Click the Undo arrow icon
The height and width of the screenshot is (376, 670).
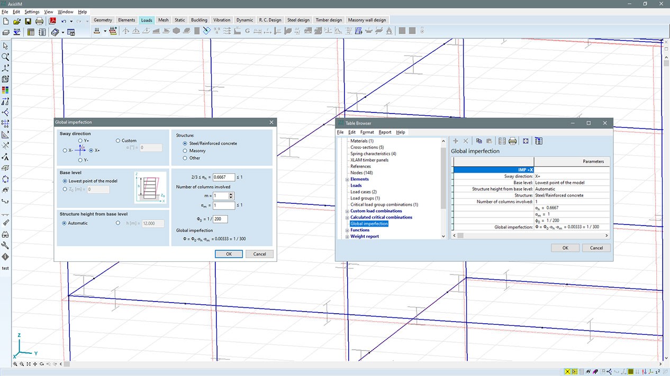click(64, 21)
